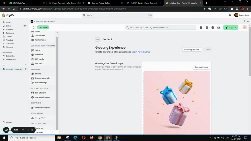Delete the recording with trash icon
This screenshot has height=141, width=251.
(x=32, y=130)
